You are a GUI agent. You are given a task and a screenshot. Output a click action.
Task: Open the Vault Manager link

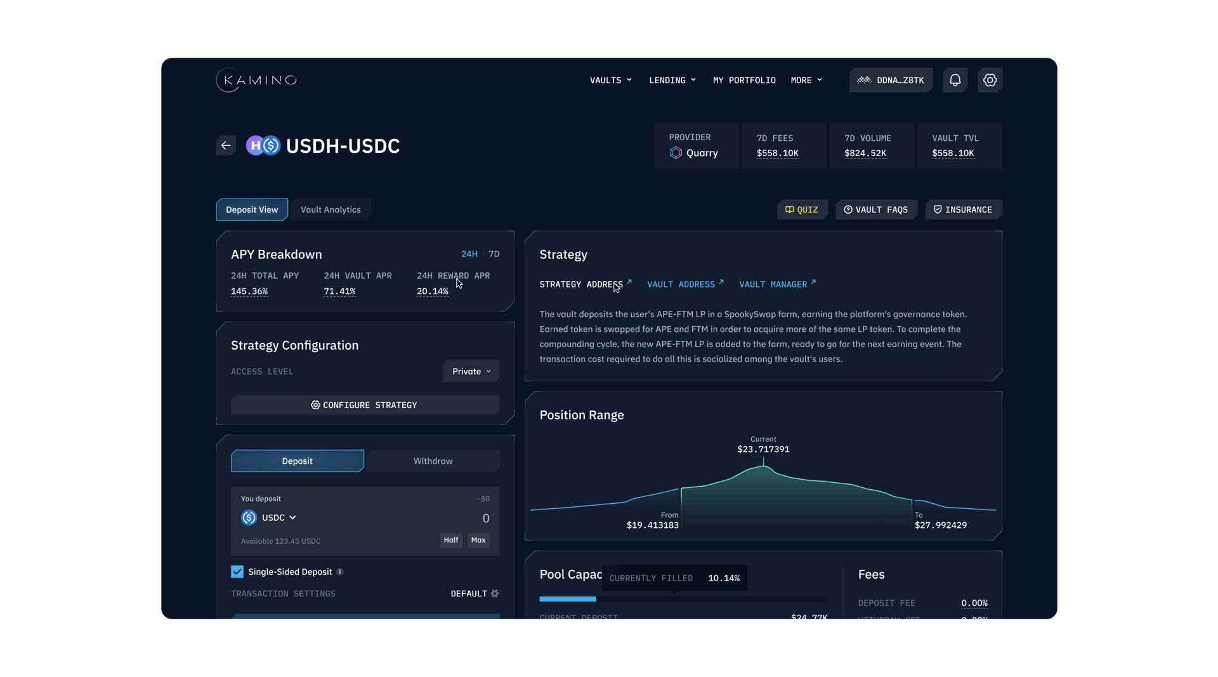(777, 284)
